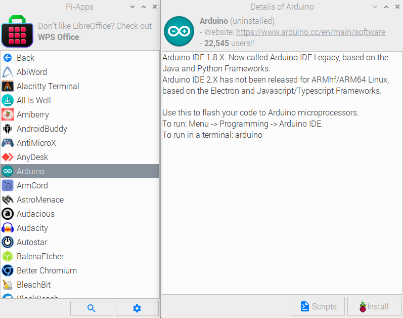Click the Amiberry app icon
The width and height of the screenshot is (403, 318).
pyautogui.click(x=8, y=114)
